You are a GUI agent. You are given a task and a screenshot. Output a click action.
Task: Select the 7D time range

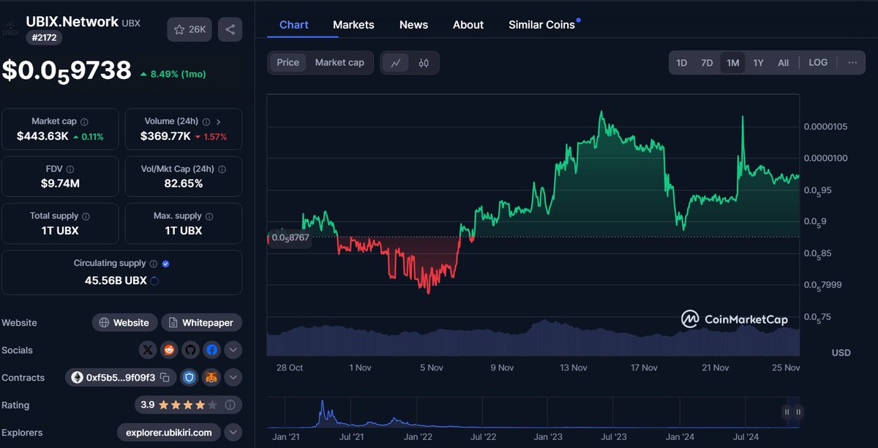coord(707,63)
